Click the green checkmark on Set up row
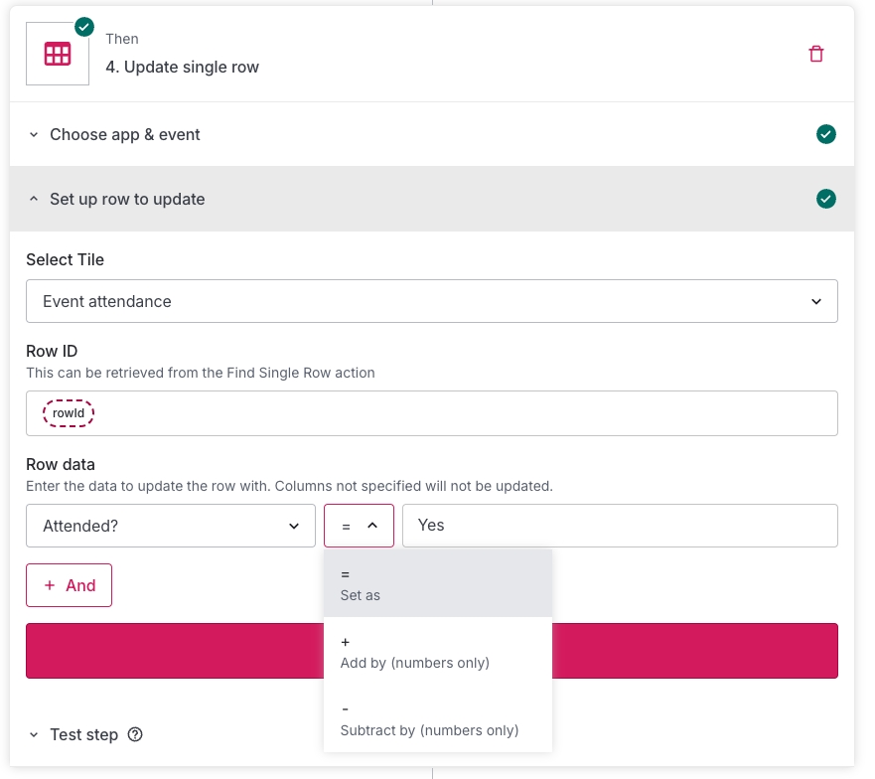Screen dimensions: 875x779 point(825,199)
